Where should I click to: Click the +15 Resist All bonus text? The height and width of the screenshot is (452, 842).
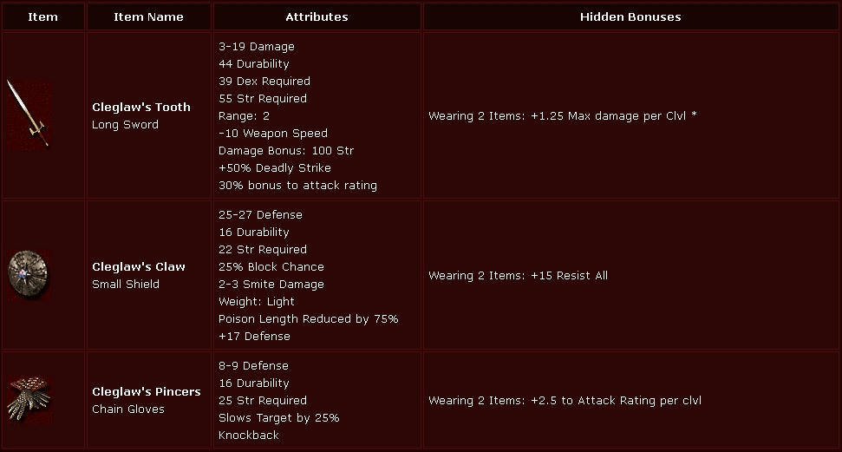pyautogui.click(x=569, y=275)
